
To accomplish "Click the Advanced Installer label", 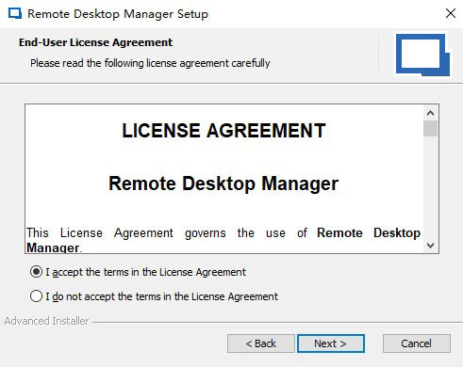I will coord(46,321).
